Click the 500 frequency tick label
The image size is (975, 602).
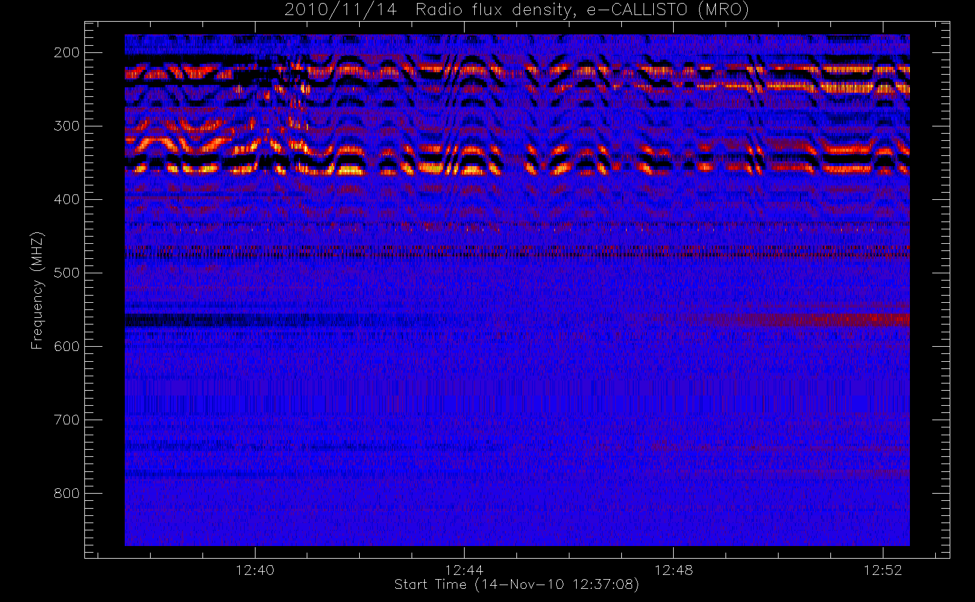tap(67, 273)
